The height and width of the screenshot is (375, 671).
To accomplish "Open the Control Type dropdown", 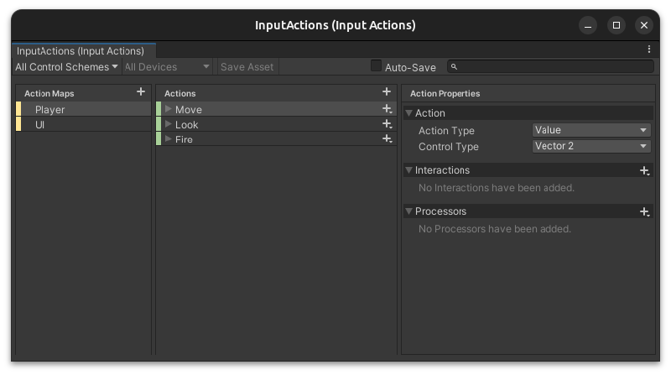I will 591,146.
